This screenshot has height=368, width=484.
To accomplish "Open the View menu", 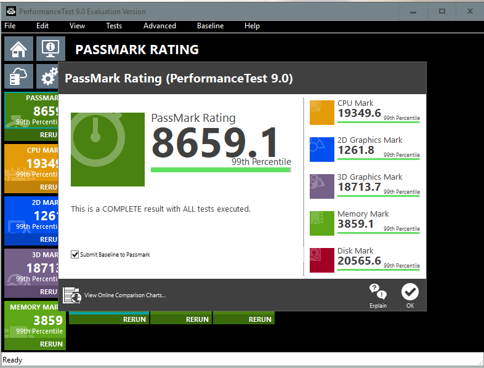I will coord(77,26).
